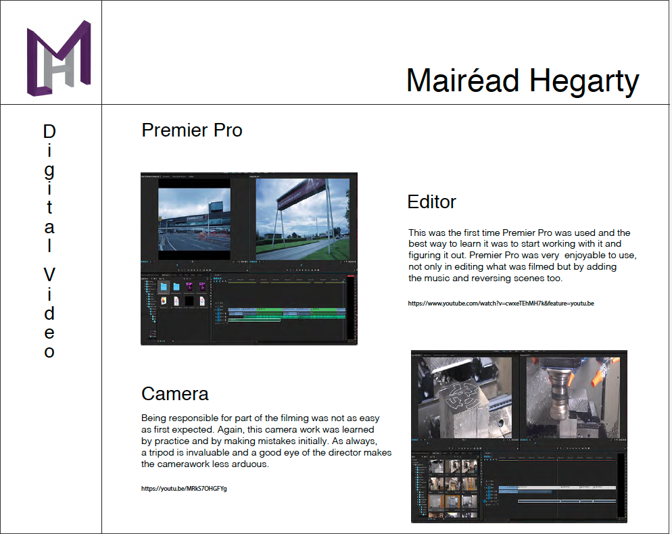This screenshot has width=672, height=534.
Task: Select the unhighlighted blue folder in project bin
Action: pyautogui.click(x=176, y=287)
